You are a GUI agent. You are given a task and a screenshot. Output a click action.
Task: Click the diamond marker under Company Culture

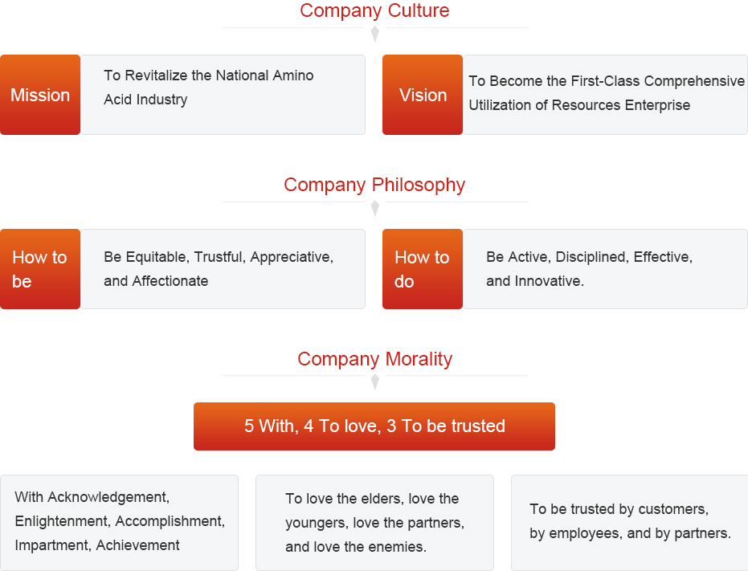pyautogui.click(x=374, y=35)
